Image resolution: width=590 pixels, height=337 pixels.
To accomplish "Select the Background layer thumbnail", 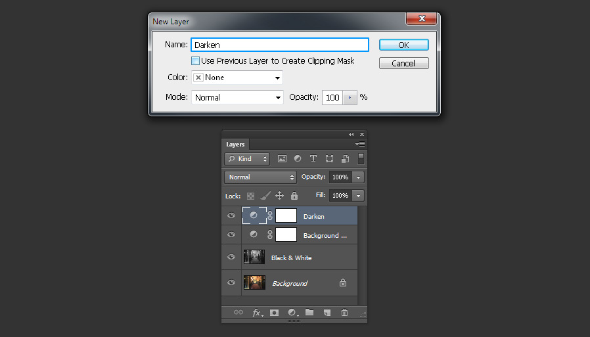I will tap(254, 282).
